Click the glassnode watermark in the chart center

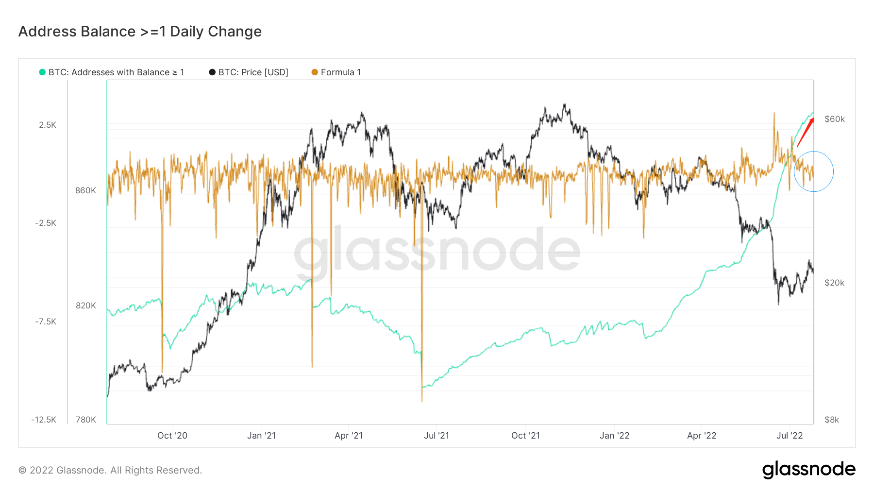point(437,251)
